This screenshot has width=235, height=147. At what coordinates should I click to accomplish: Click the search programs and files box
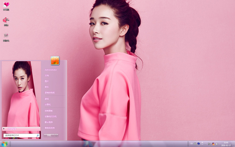[22, 136]
